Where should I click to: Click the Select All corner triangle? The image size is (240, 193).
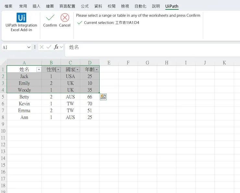(4, 62)
